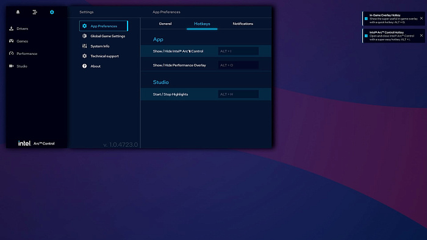
Task: Click the App Preferences gear icon
Action: coord(85,26)
